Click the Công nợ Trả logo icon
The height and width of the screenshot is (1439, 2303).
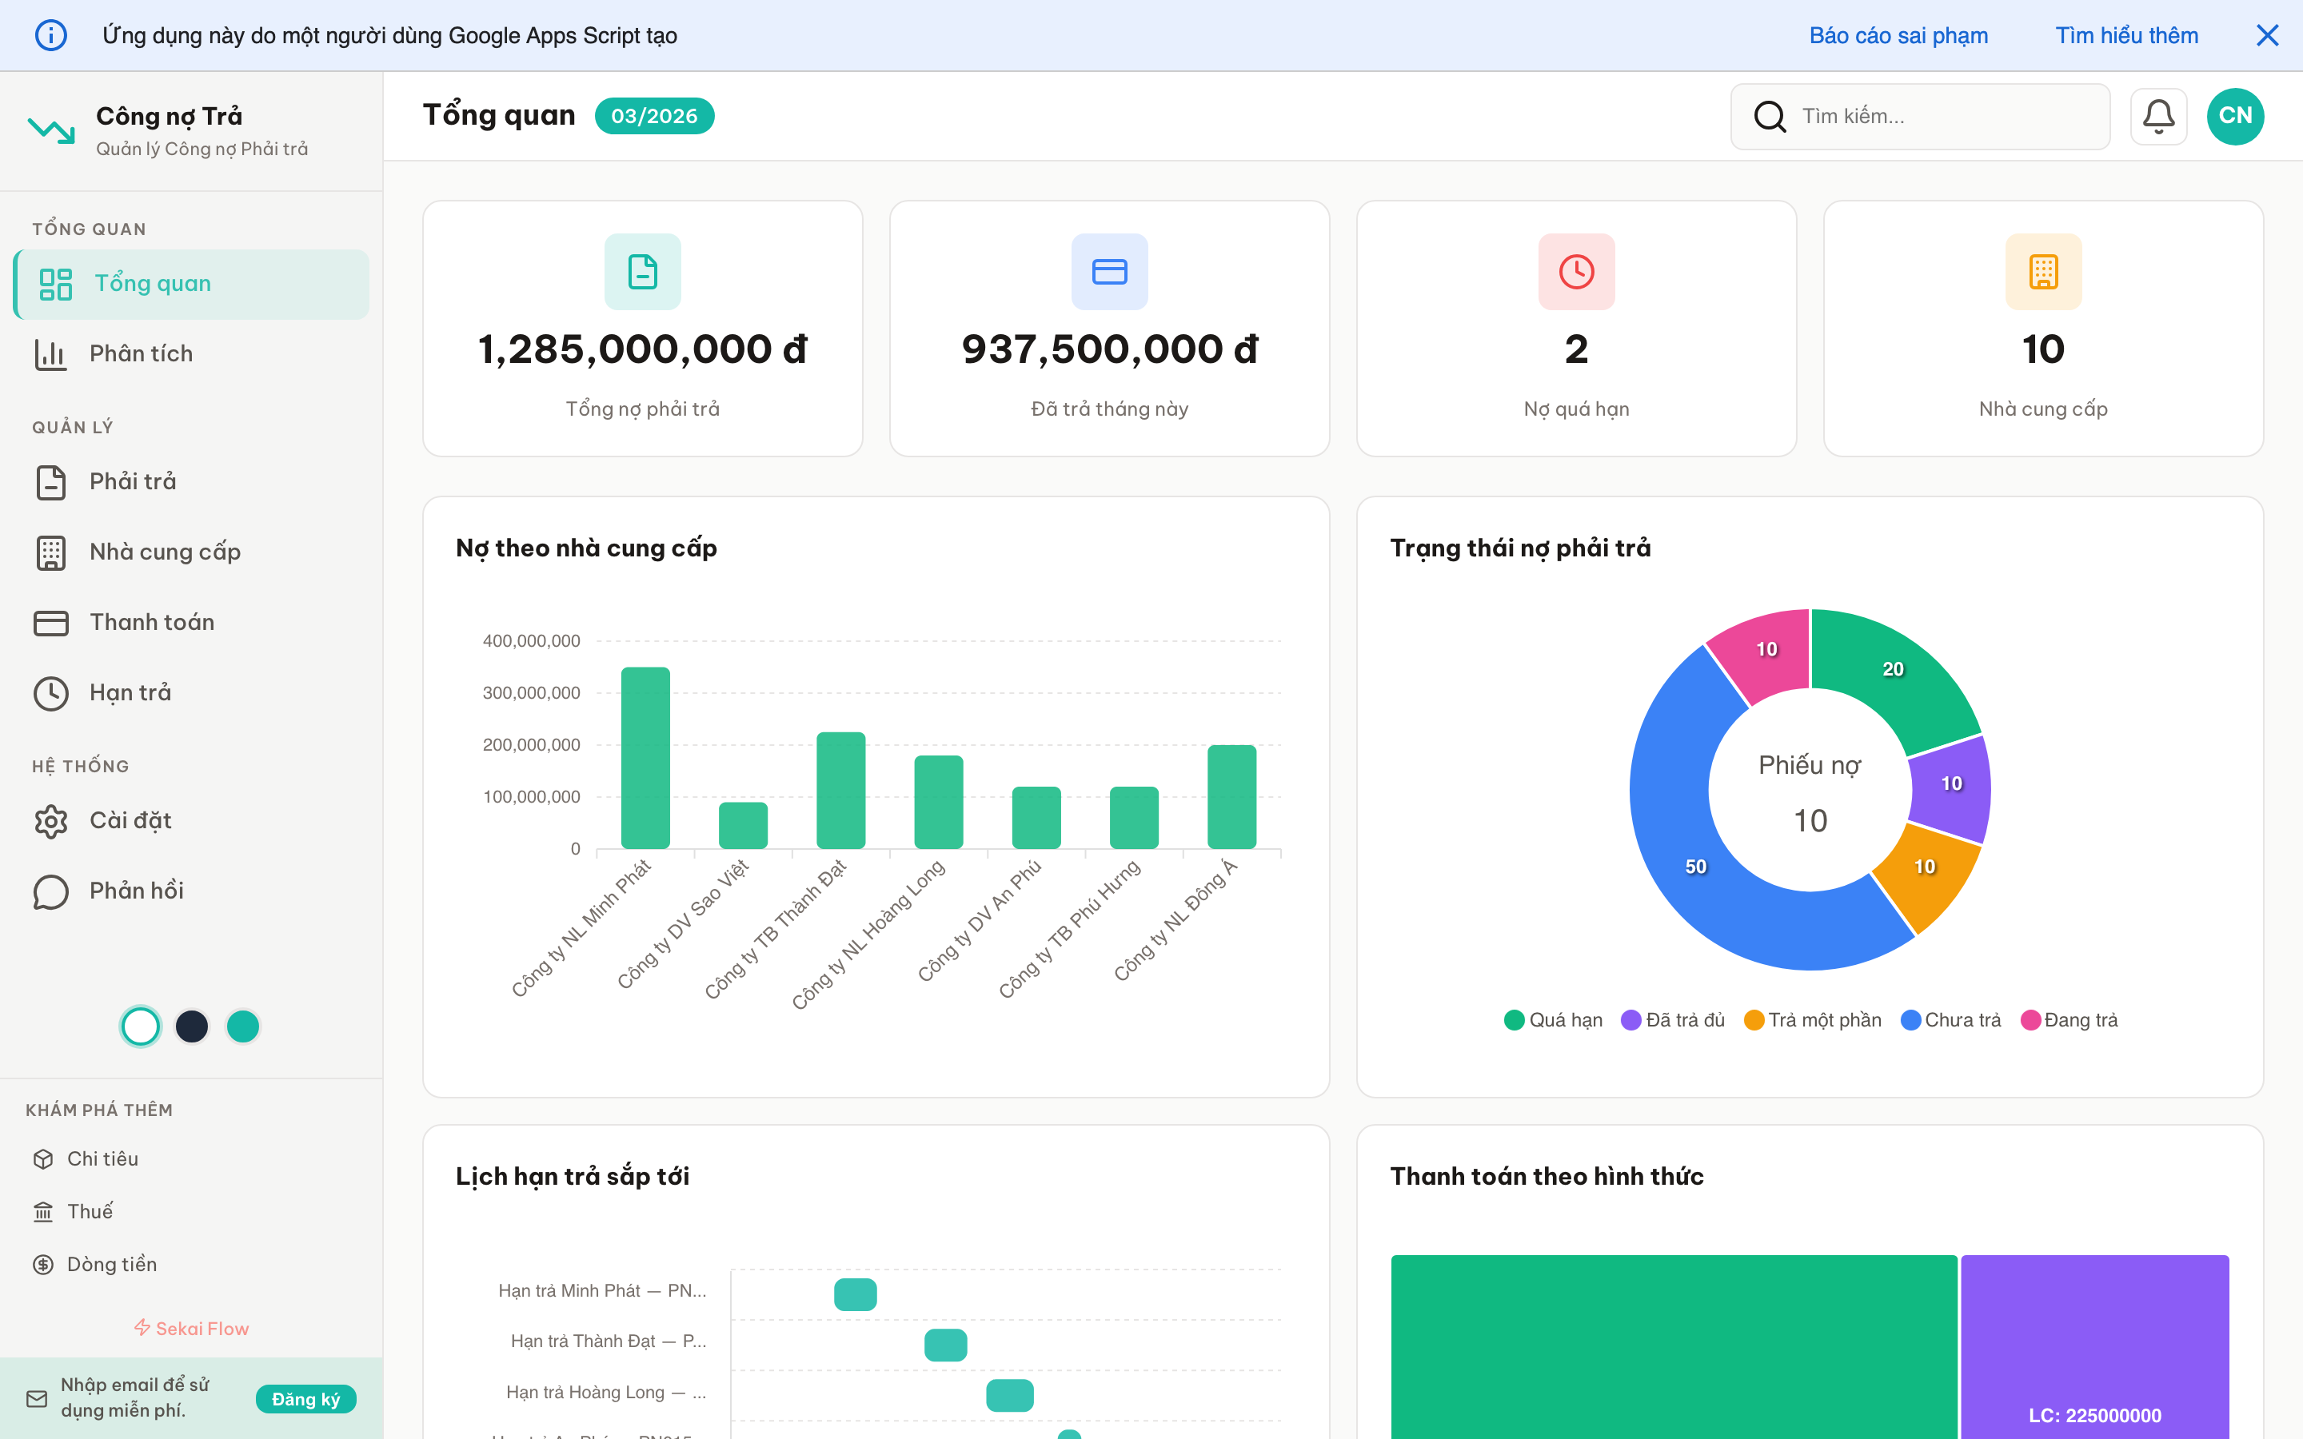[x=51, y=130]
